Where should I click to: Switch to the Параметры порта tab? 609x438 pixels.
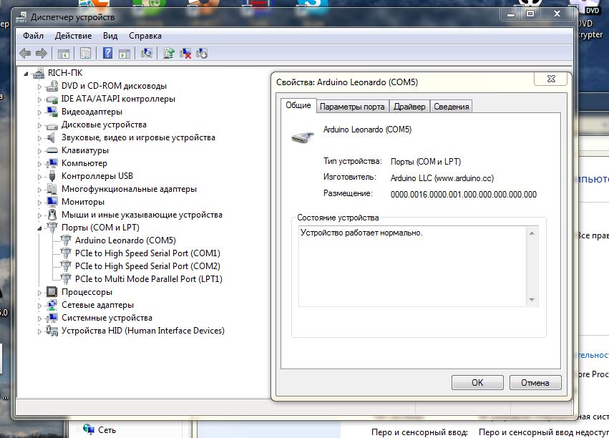pyautogui.click(x=352, y=107)
